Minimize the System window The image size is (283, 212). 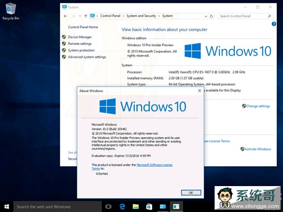click(245, 7)
